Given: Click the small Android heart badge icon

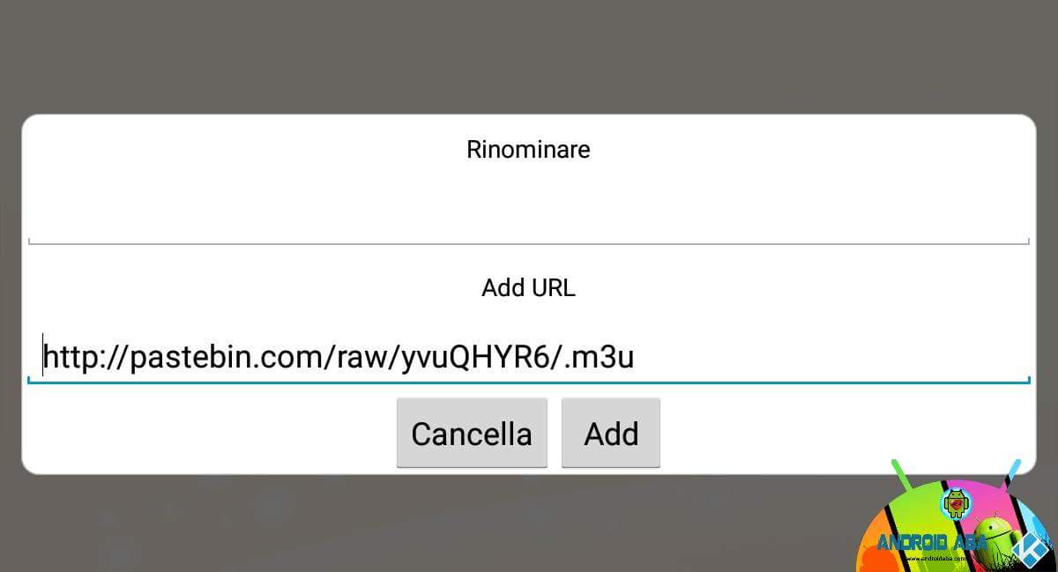Looking at the screenshot, I should (x=957, y=504).
